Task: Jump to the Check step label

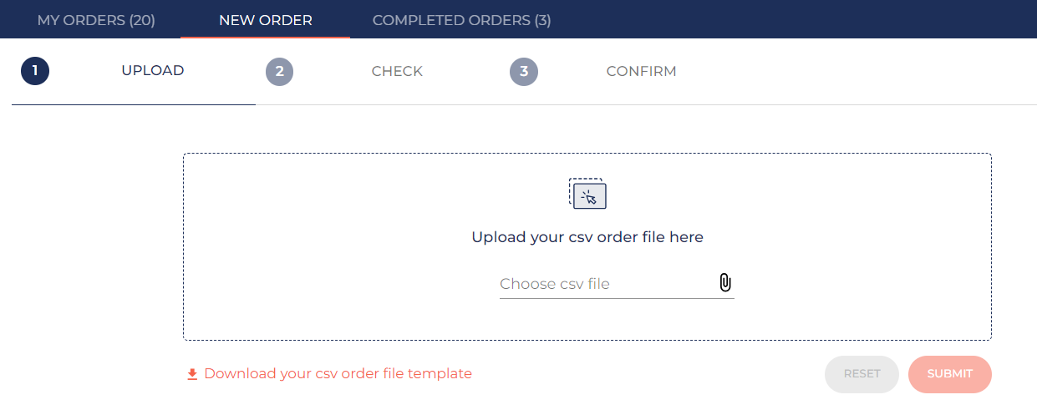Action: point(397,71)
